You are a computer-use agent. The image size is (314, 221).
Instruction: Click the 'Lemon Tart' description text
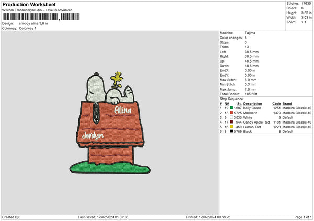[252, 127]
